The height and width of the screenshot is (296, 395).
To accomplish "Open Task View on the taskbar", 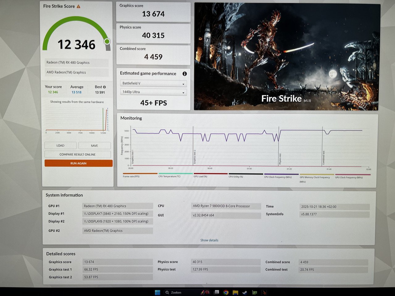I will pos(217,292).
